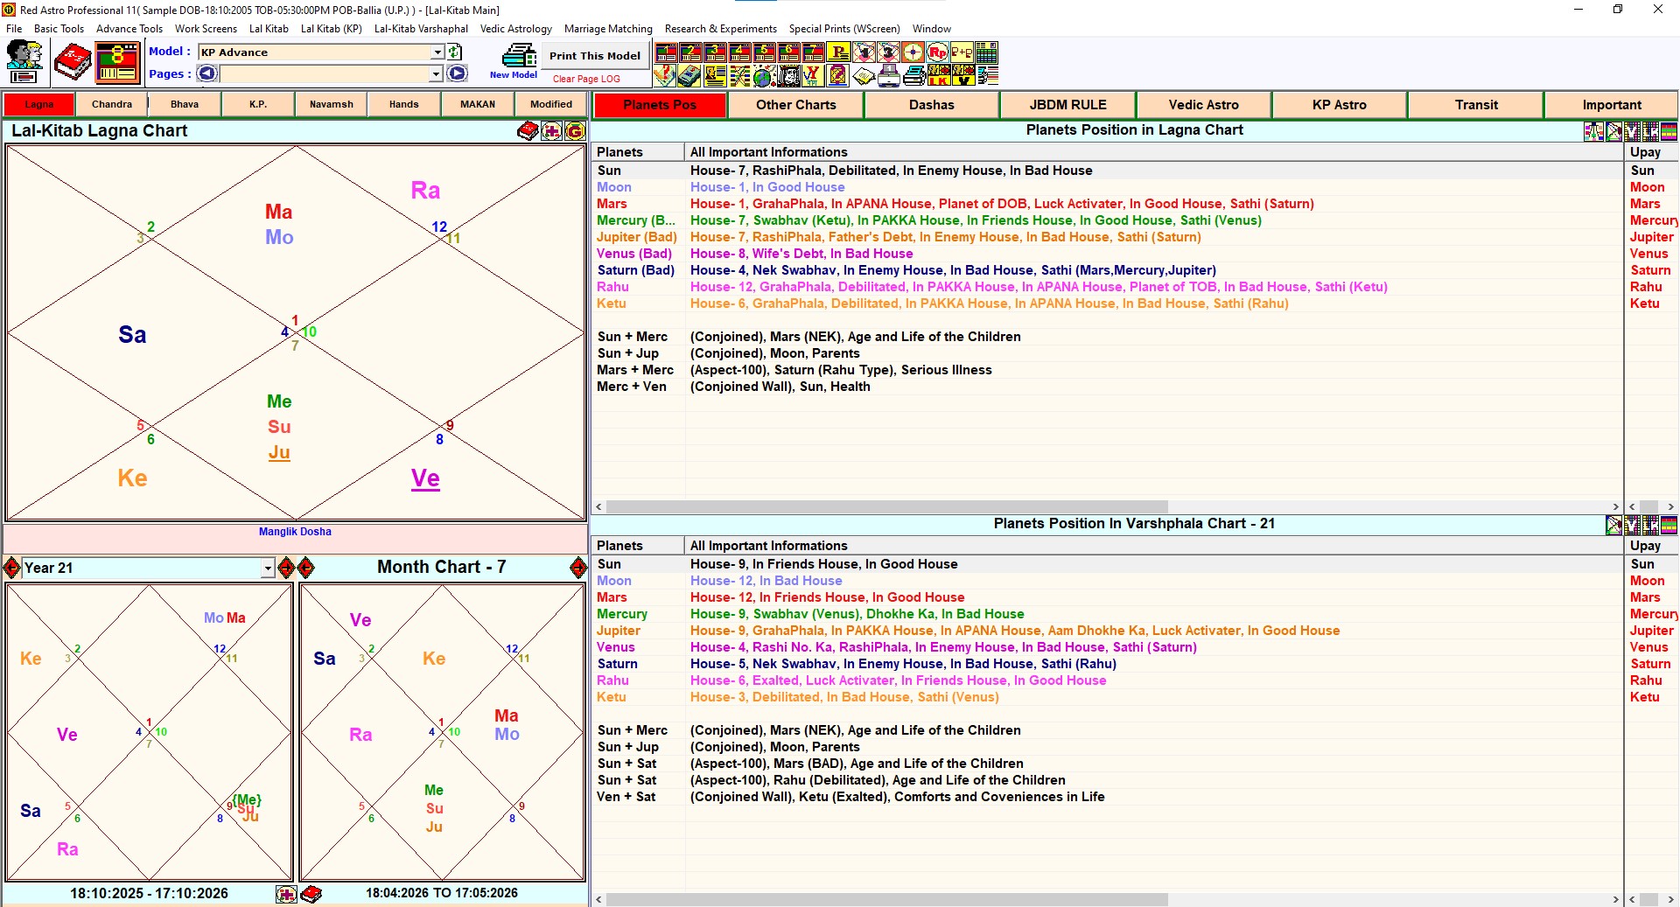This screenshot has width=1680, height=907.
Task: Click the Manglik Dosha label
Action: pos(295,532)
